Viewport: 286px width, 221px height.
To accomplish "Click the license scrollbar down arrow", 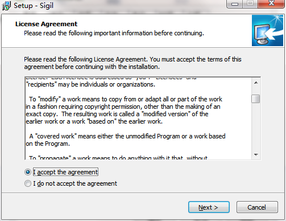I will coord(256,154).
